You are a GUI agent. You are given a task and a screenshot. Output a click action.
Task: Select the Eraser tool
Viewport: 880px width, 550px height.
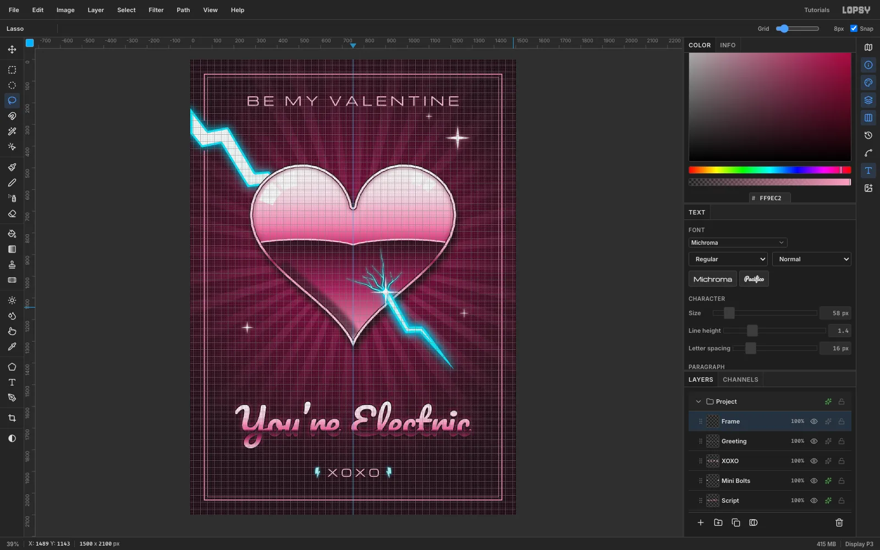[12, 213]
